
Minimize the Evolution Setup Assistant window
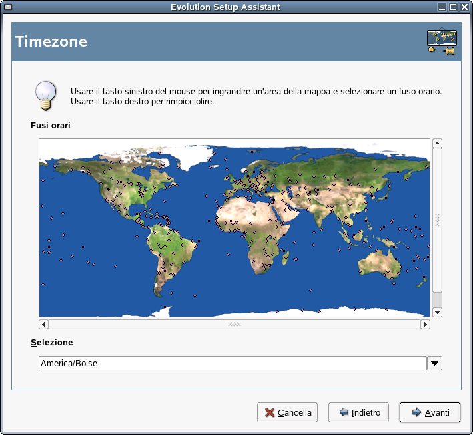click(442, 7)
